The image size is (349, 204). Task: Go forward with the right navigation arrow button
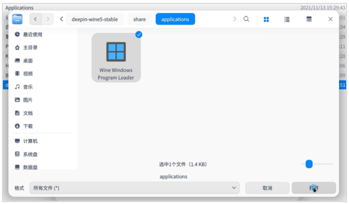pos(48,19)
